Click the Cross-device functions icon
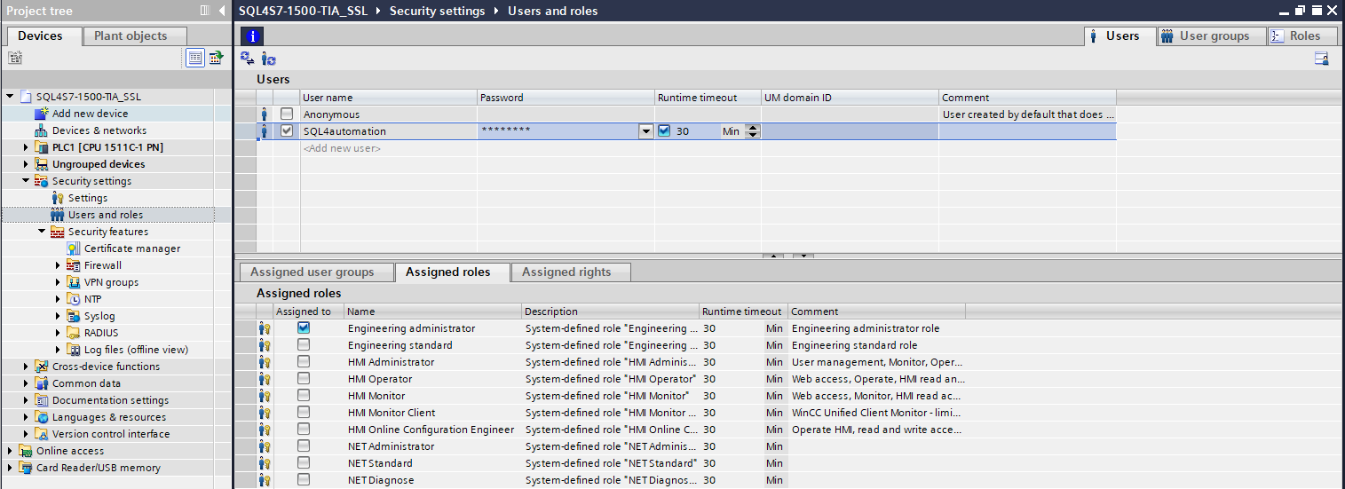Screen dimensions: 1345x489 click(42, 367)
